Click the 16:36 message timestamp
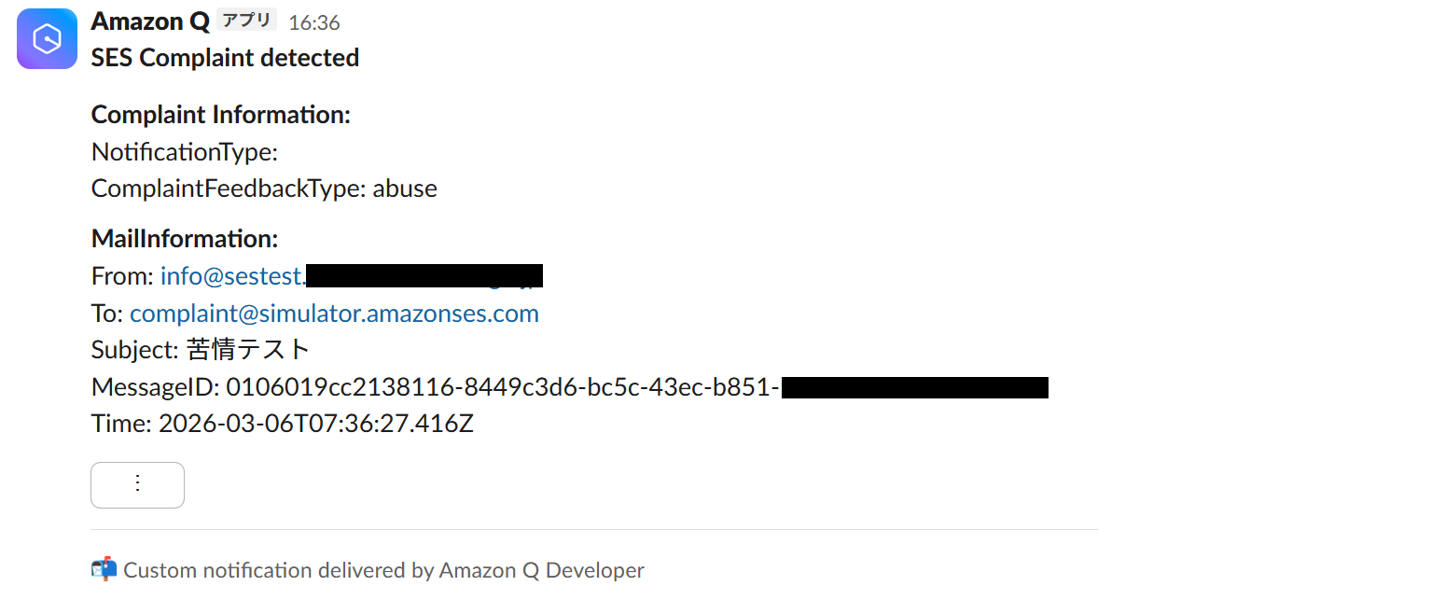1431x600 pixels. coord(314,23)
